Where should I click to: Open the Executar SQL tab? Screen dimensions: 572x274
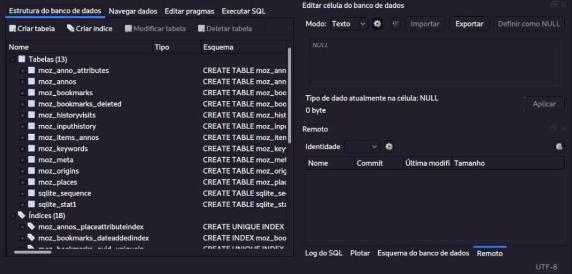coord(244,11)
